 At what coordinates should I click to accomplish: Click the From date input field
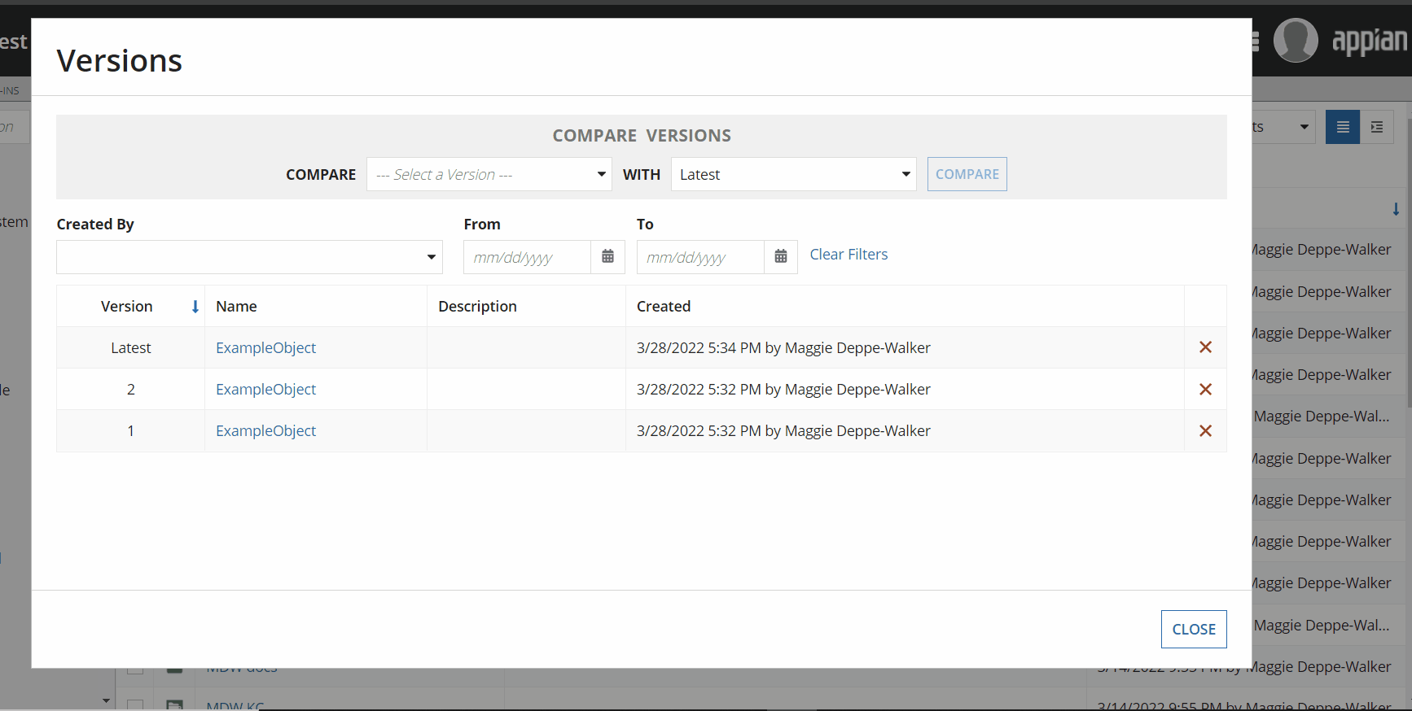point(527,257)
